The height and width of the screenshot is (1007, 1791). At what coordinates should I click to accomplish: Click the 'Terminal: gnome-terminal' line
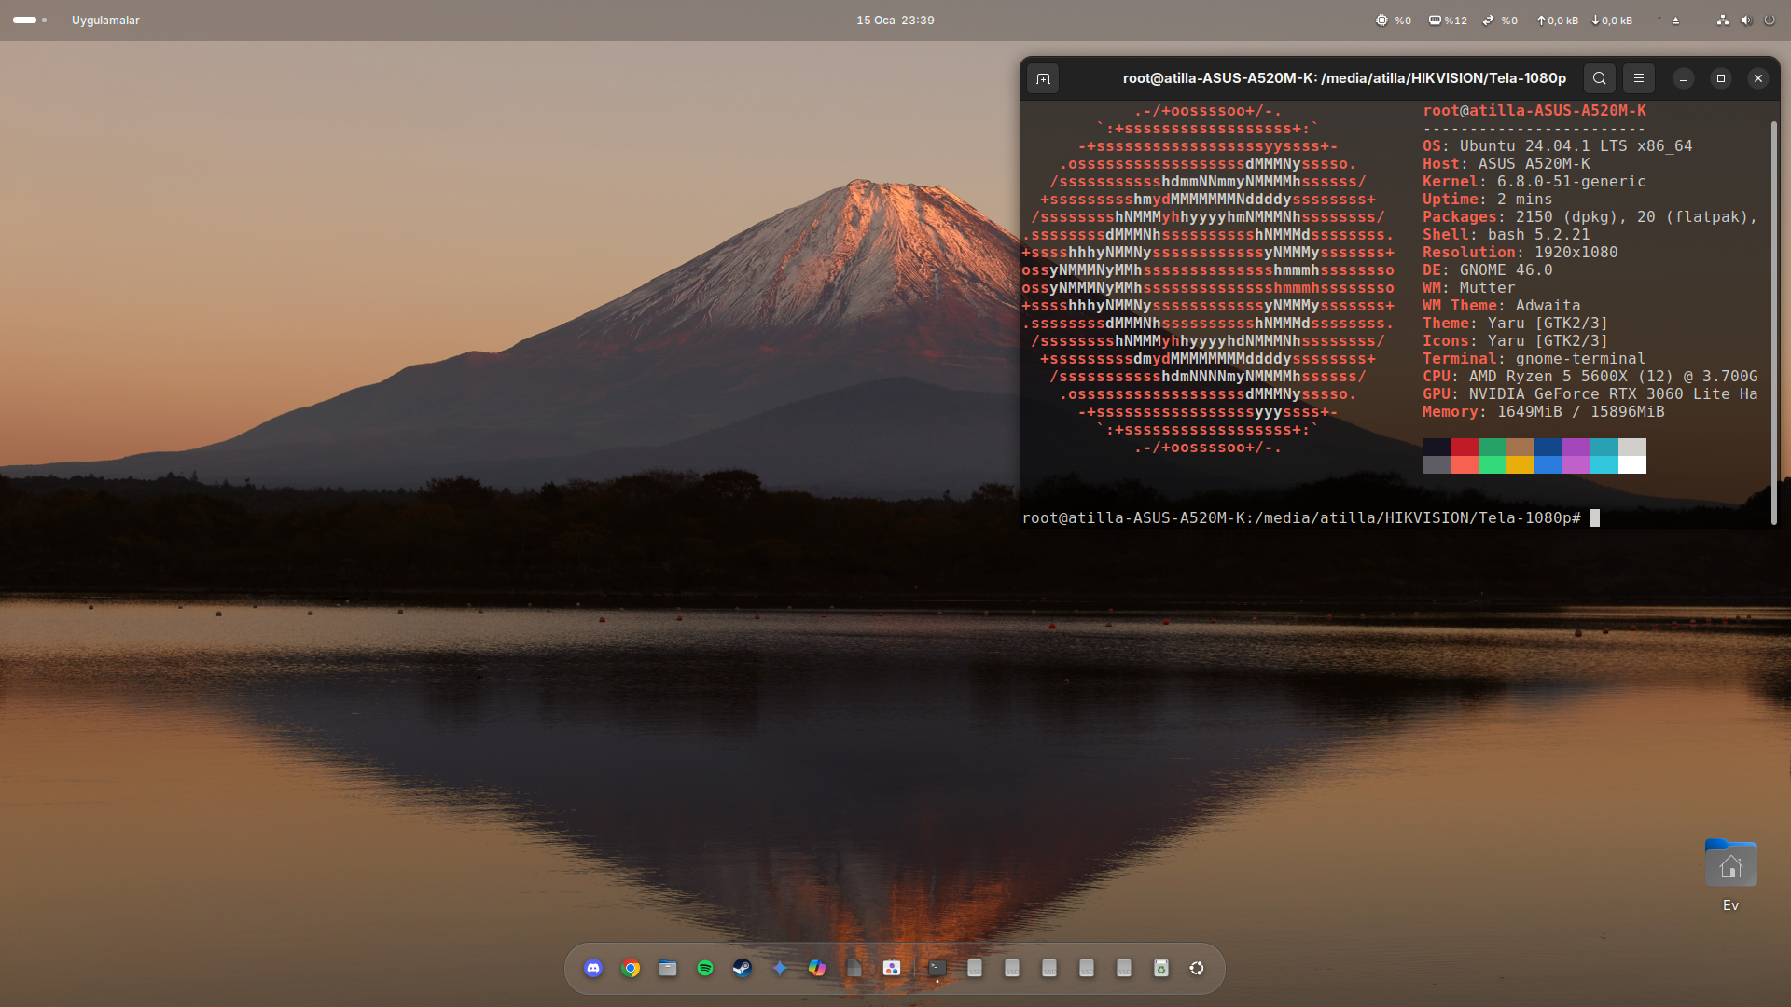[1534, 358]
